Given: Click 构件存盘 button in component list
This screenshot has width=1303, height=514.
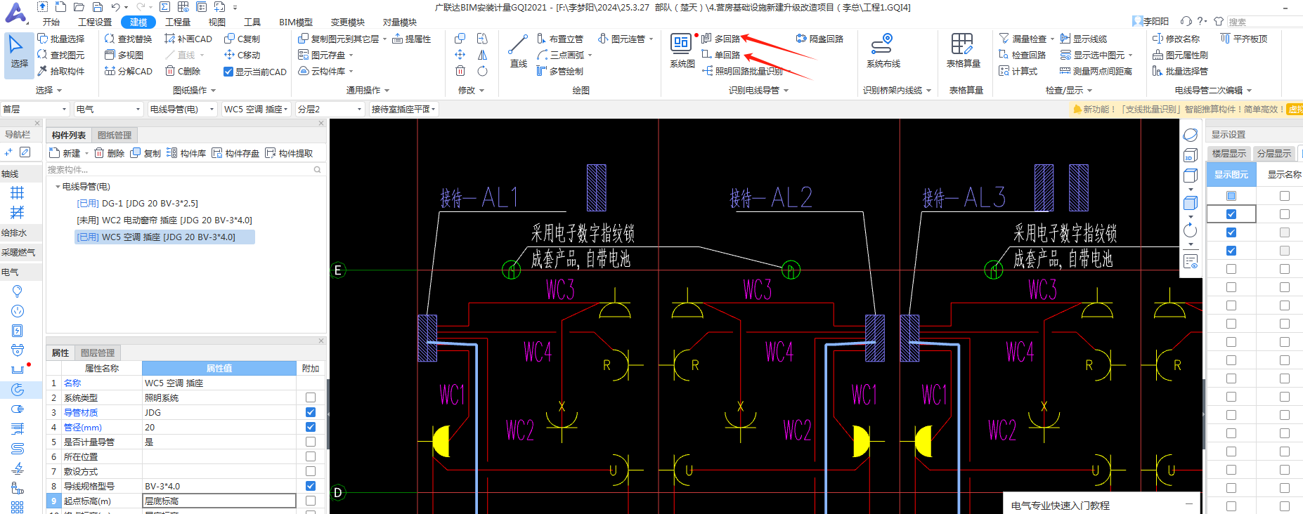Looking at the screenshot, I should point(235,153).
